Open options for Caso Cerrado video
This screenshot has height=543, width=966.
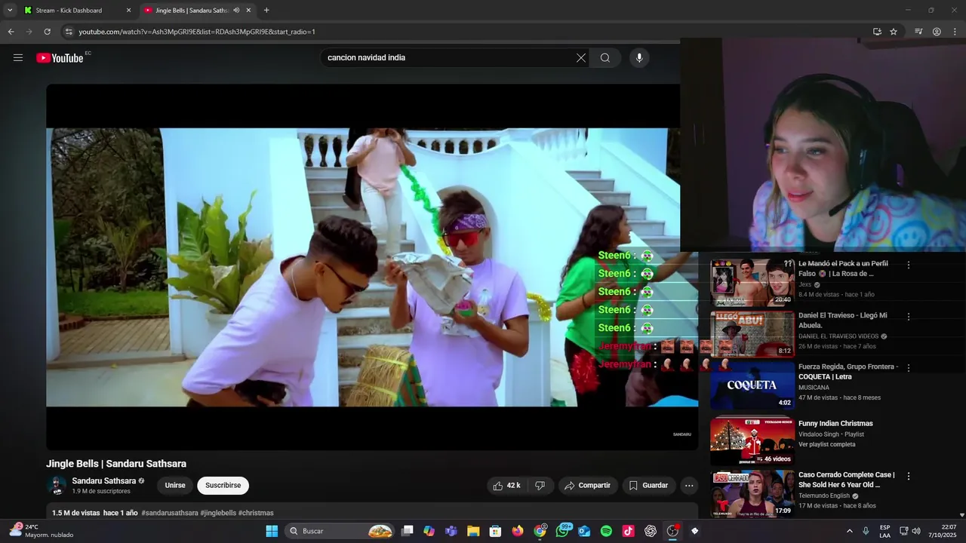tap(909, 477)
